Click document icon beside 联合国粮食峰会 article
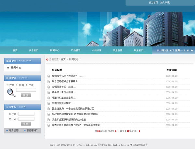 (49, 81)
